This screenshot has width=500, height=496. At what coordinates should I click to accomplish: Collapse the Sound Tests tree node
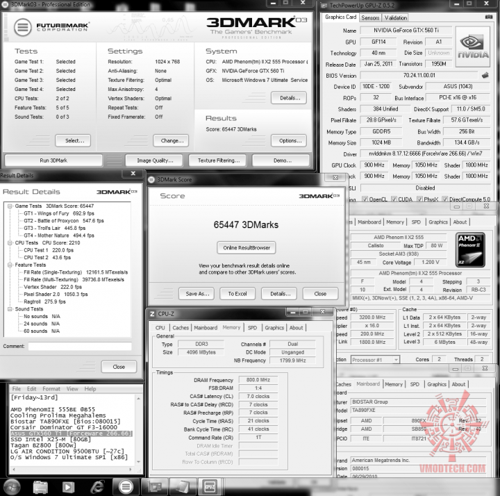coord(10,308)
